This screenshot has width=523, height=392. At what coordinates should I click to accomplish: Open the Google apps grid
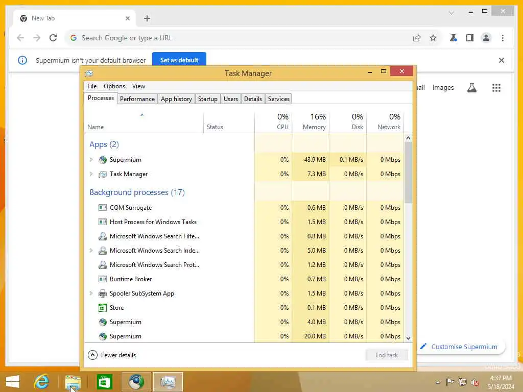click(496, 88)
